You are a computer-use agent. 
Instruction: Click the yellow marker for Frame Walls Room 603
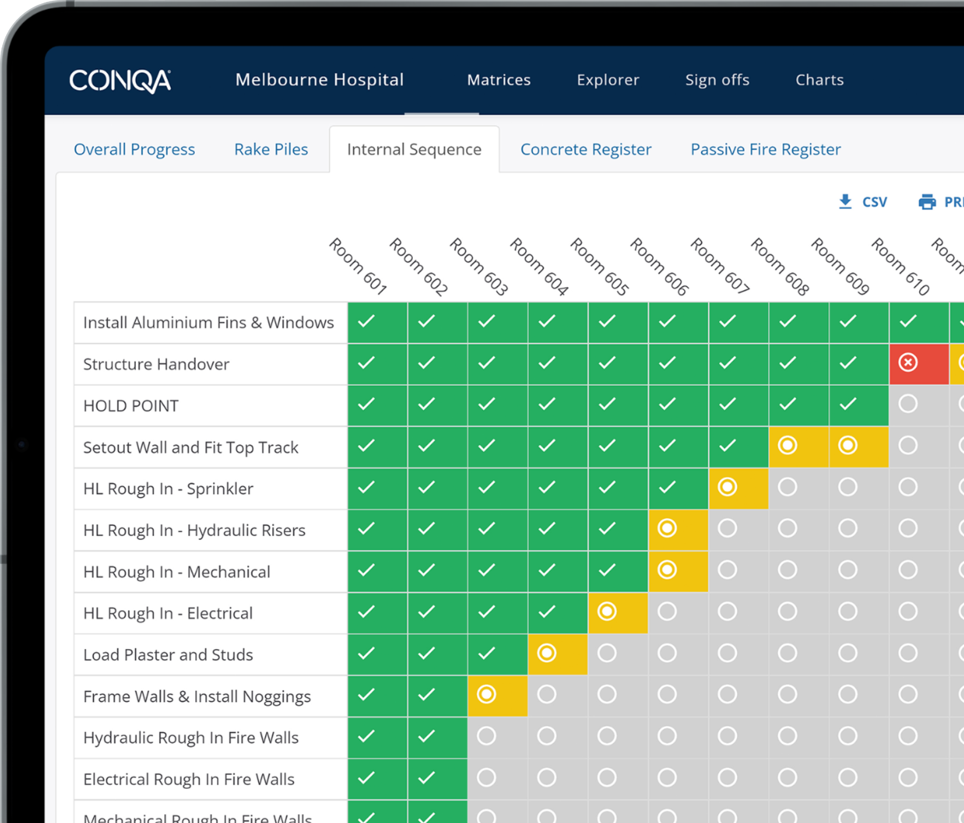tap(487, 694)
